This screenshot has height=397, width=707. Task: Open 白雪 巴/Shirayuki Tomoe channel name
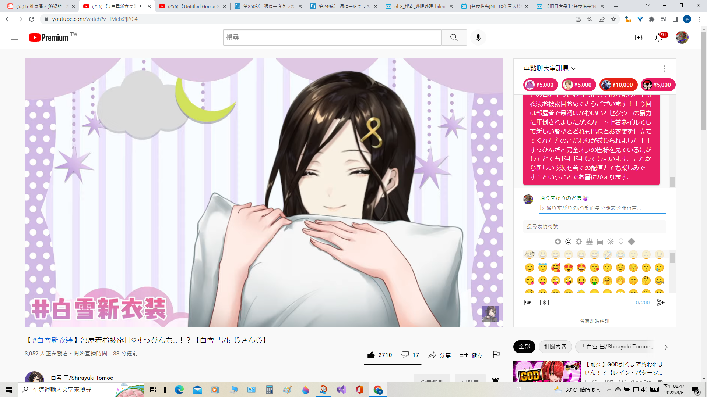pos(82,378)
